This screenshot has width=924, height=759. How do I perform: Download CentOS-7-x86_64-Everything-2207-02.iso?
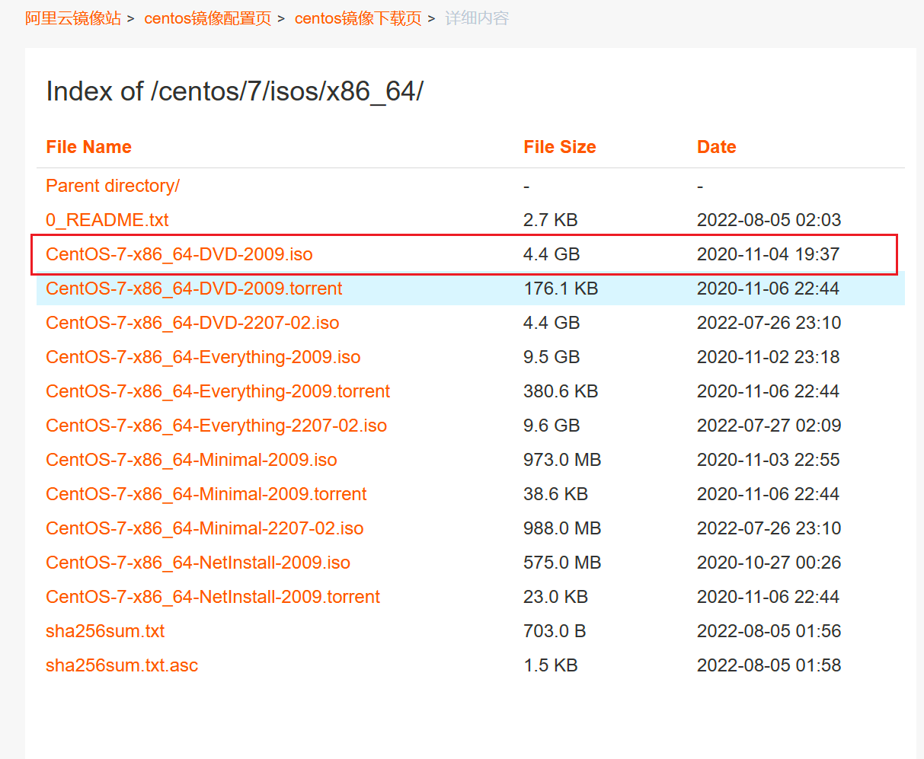pos(216,426)
